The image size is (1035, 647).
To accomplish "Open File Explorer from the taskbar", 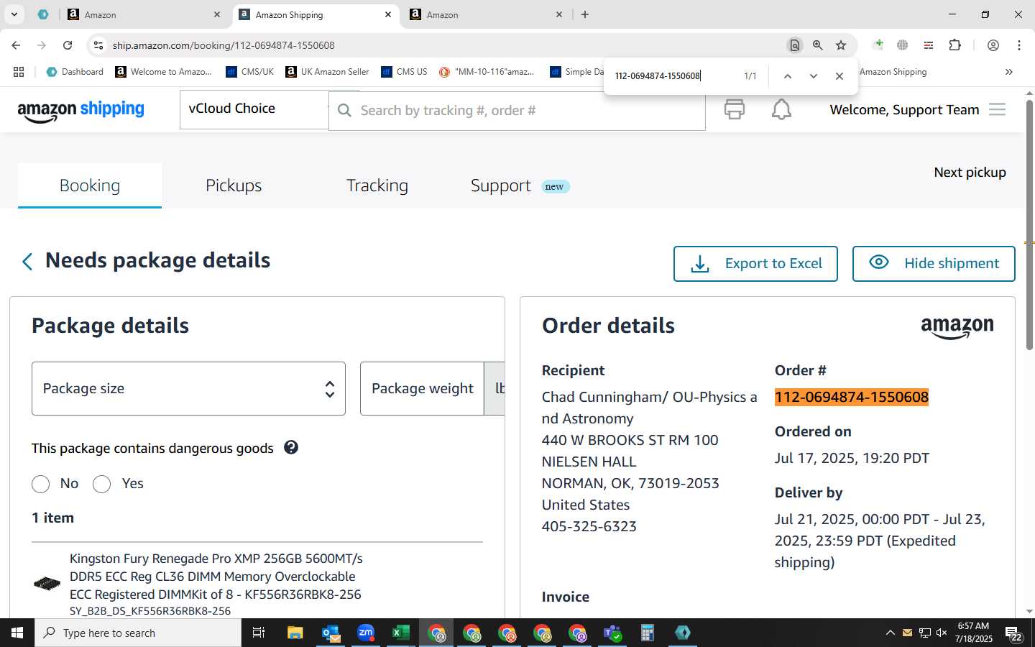I will tap(295, 633).
